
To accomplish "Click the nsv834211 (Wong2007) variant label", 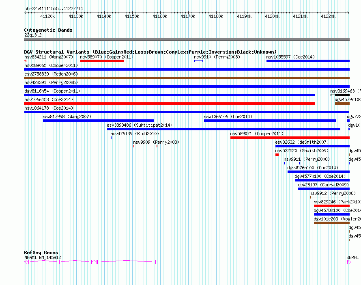I will tap(49, 57).
